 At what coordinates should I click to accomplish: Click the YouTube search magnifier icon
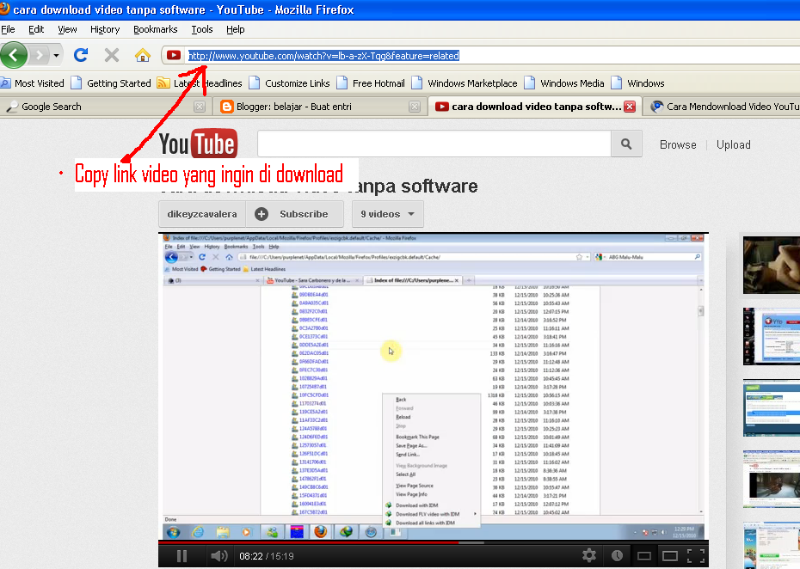click(625, 142)
